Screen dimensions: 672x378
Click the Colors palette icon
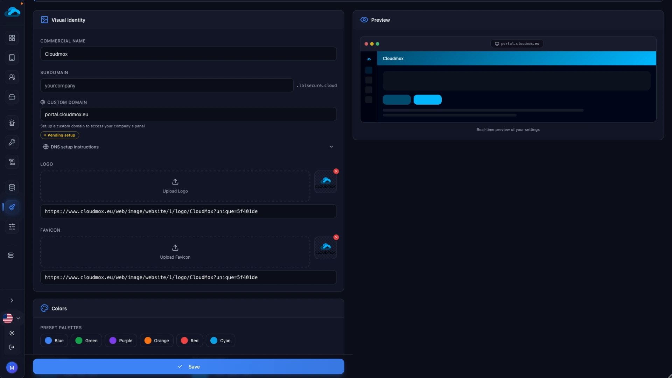coord(44,308)
